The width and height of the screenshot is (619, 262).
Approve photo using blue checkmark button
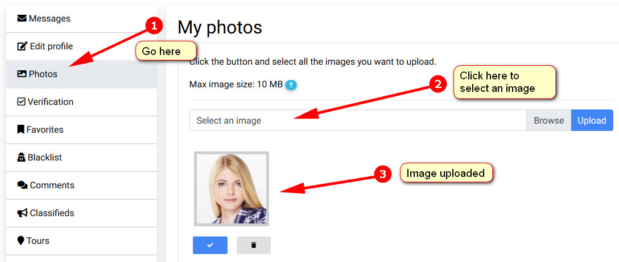(x=210, y=245)
